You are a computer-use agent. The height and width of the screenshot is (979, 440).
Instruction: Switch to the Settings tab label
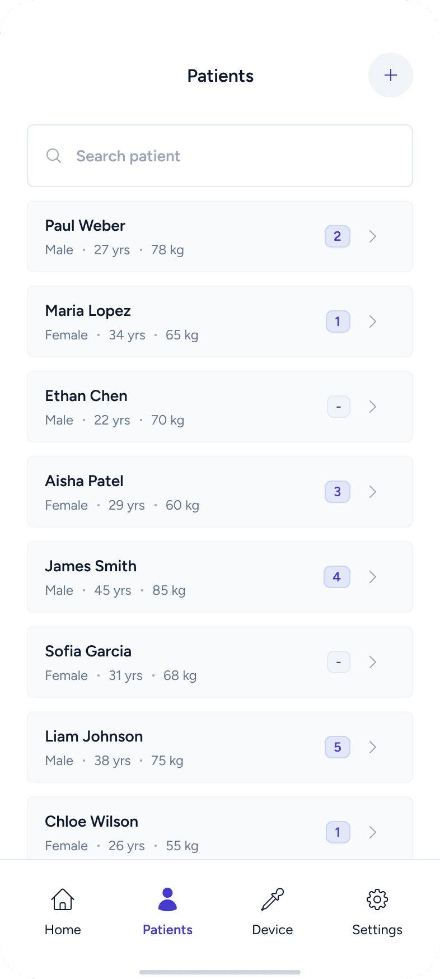pyautogui.click(x=377, y=930)
